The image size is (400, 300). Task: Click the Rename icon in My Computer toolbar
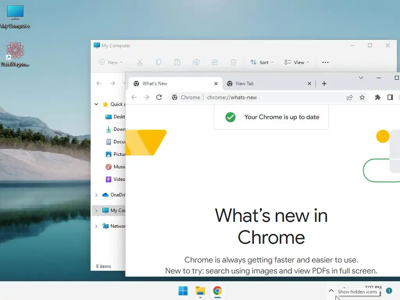pos(196,62)
